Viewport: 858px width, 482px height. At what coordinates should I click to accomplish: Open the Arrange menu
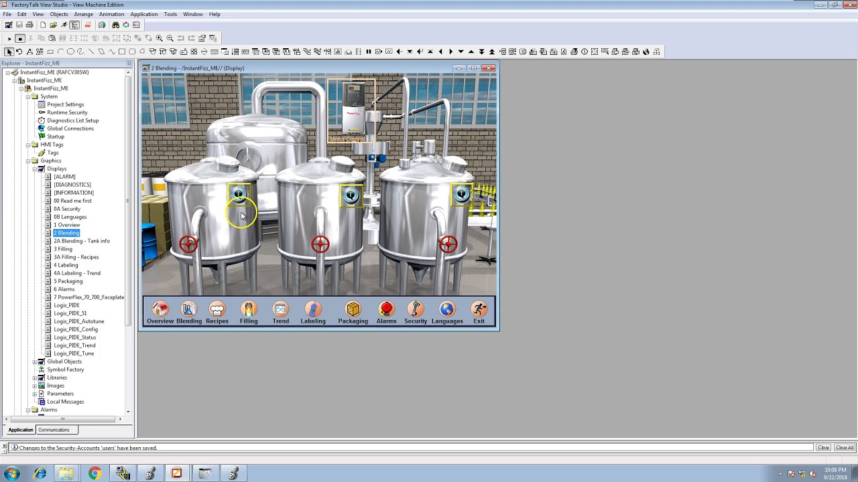point(83,14)
